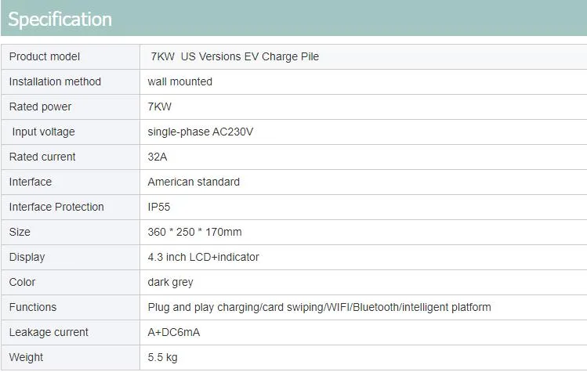Viewport: 587px width, 372px height.
Task: Select the 32A current value
Action: (x=158, y=157)
